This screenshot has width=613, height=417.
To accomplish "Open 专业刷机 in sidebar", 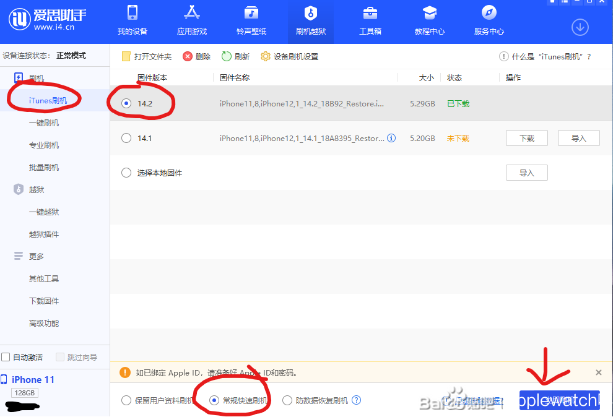I will (x=44, y=145).
